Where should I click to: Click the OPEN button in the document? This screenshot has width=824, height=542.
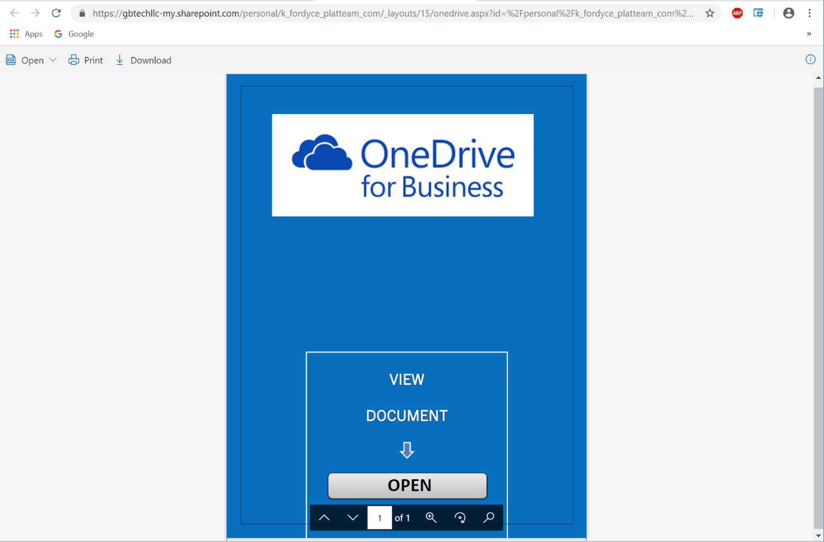pos(407,485)
